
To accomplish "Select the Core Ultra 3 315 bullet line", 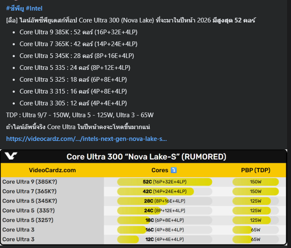I will click(x=73, y=91).
